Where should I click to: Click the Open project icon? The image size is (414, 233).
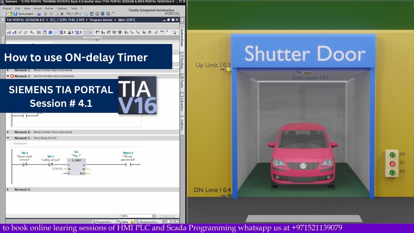coord(10,14)
